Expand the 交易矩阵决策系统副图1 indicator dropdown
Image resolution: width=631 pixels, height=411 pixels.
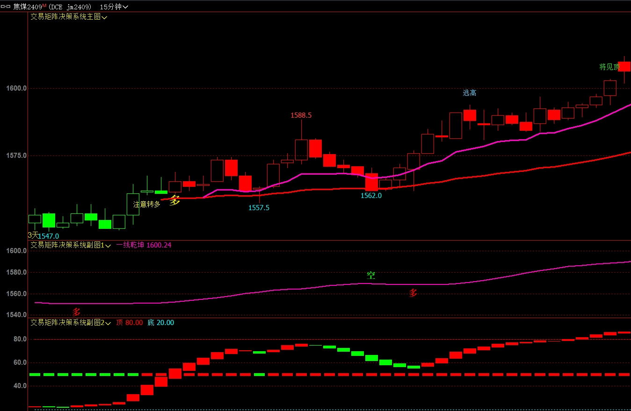click(x=71, y=245)
